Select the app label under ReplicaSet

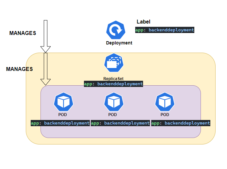(x=114, y=84)
